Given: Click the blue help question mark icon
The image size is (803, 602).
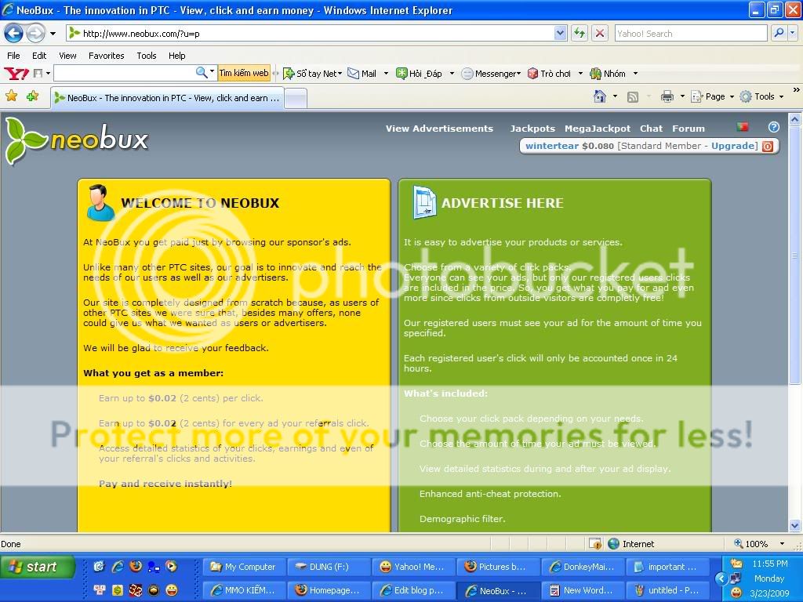Looking at the screenshot, I should (774, 127).
